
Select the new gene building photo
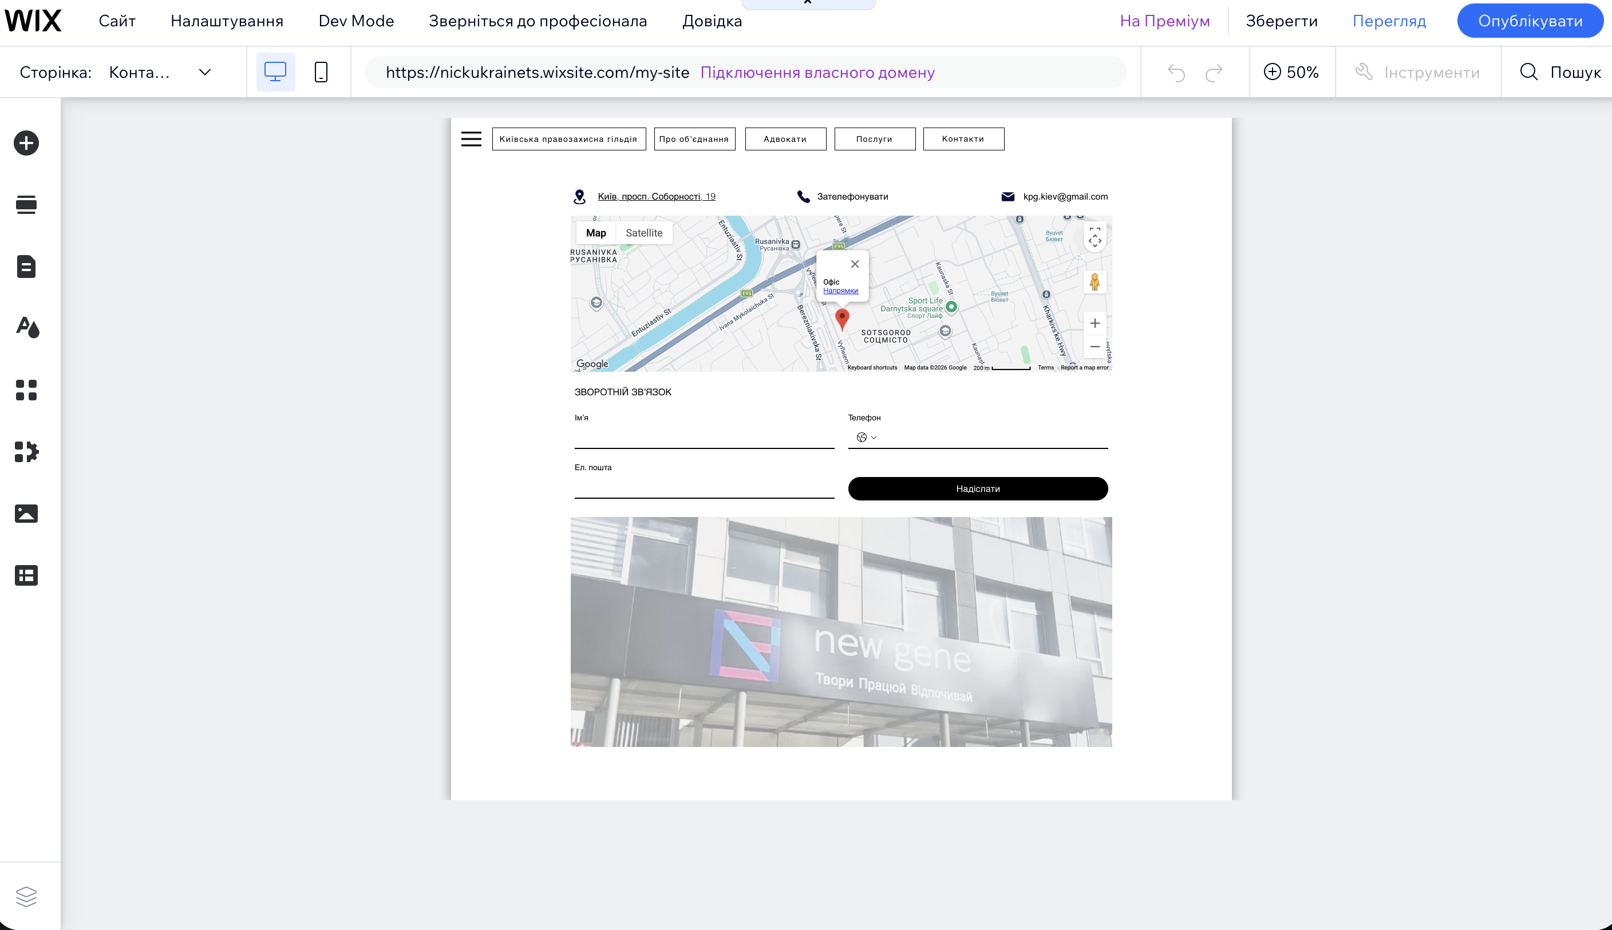(x=841, y=631)
